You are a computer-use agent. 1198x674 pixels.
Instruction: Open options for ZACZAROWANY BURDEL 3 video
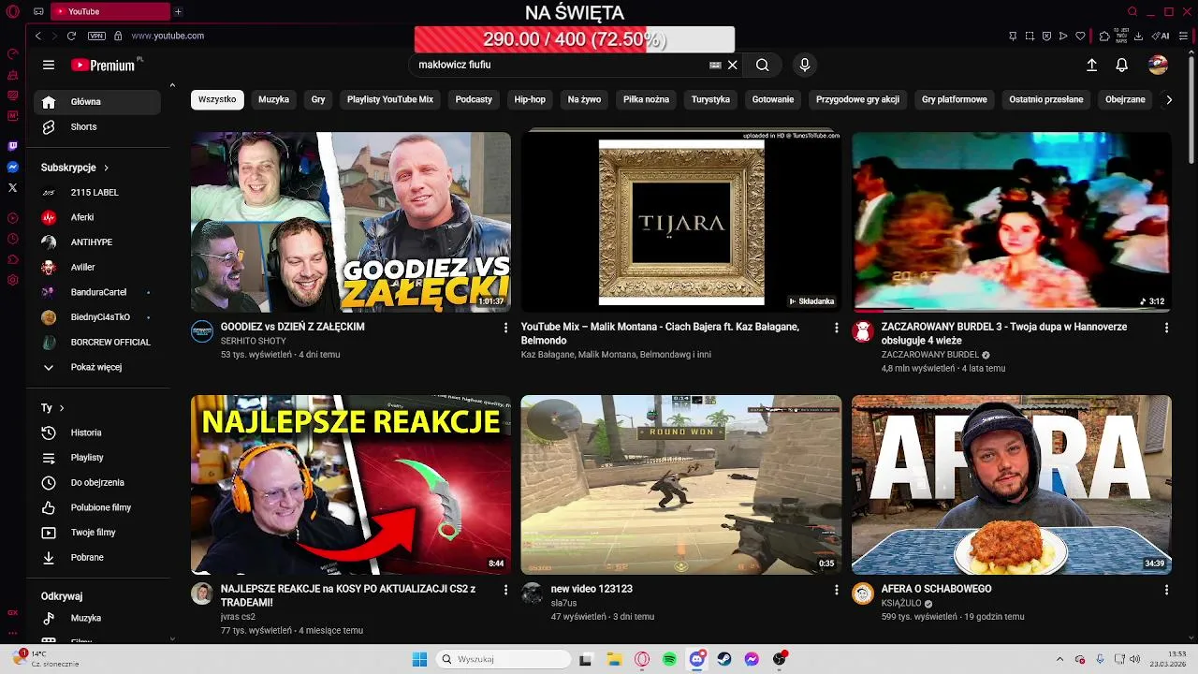(1166, 328)
